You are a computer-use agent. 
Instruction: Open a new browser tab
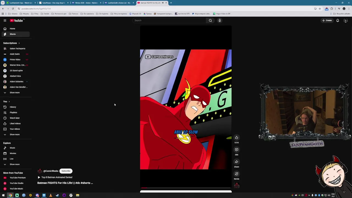(171, 3)
